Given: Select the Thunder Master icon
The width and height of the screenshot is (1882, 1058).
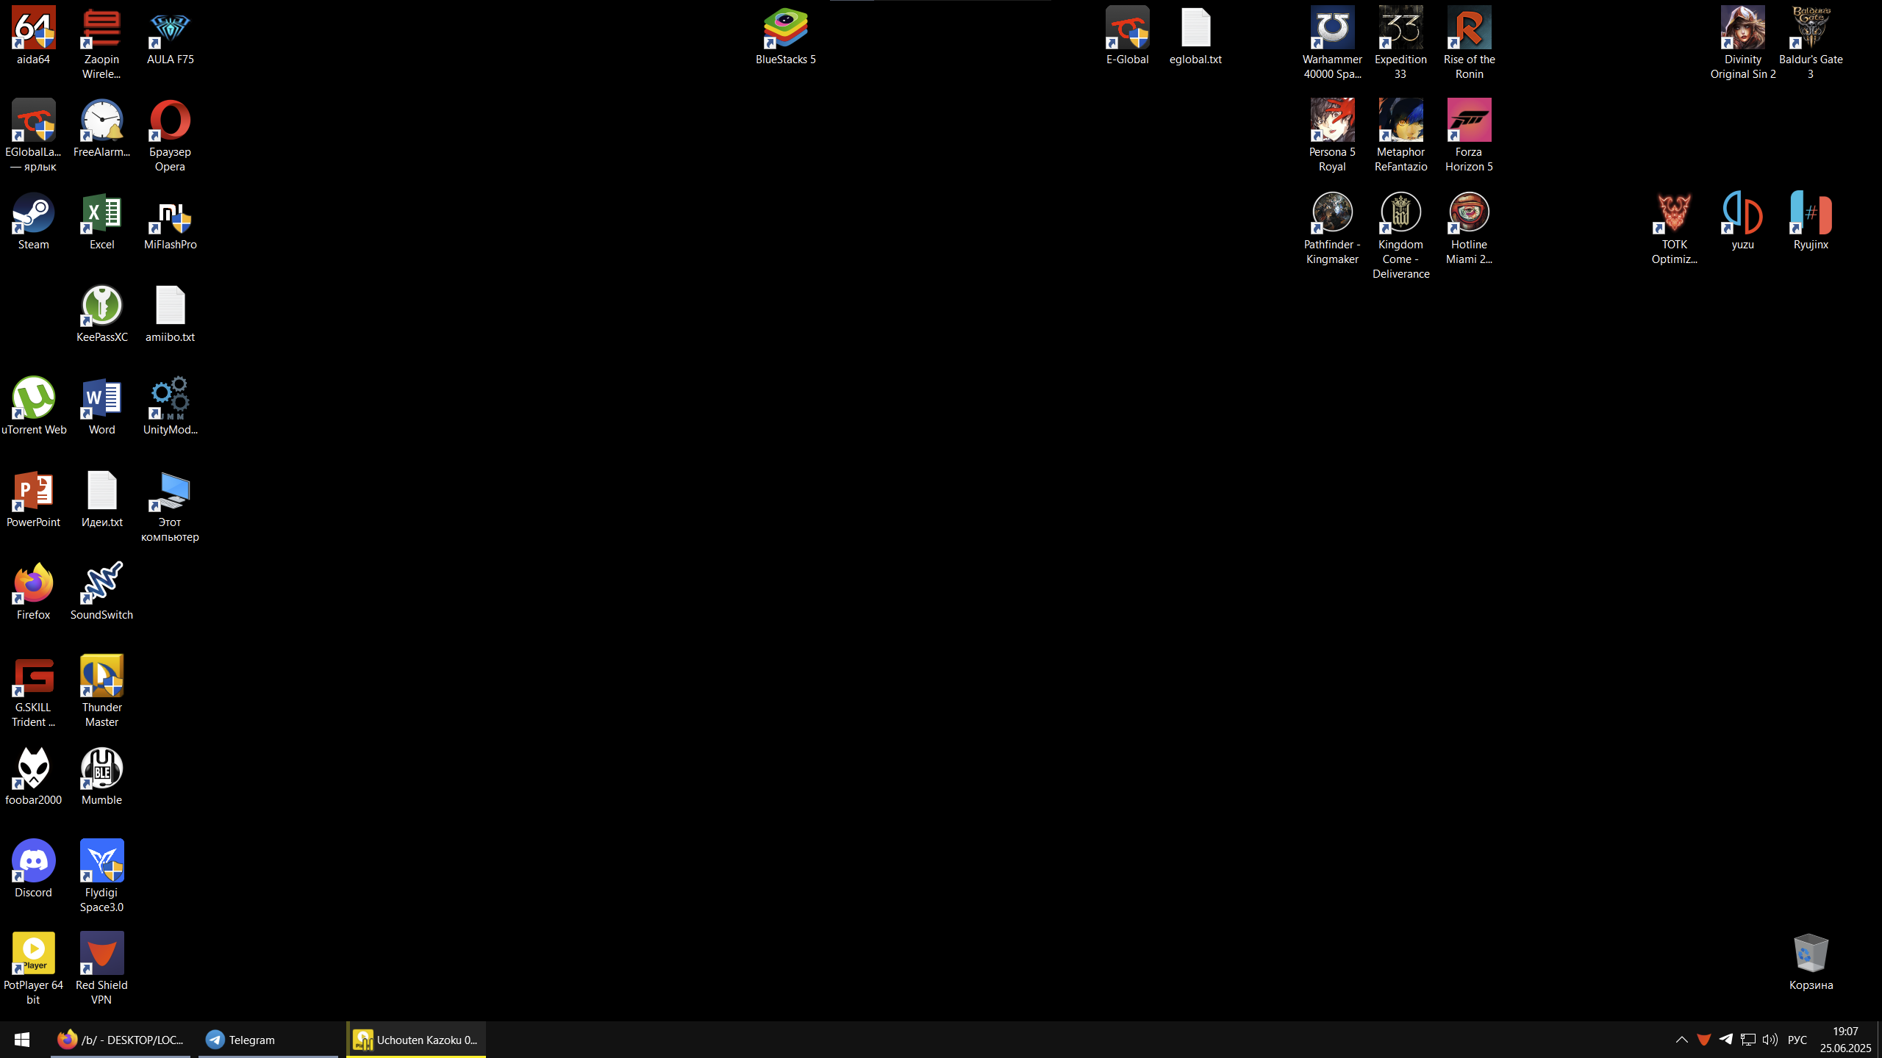Looking at the screenshot, I should pos(101,676).
